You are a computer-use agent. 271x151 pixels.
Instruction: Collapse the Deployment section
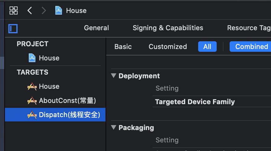(114, 76)
